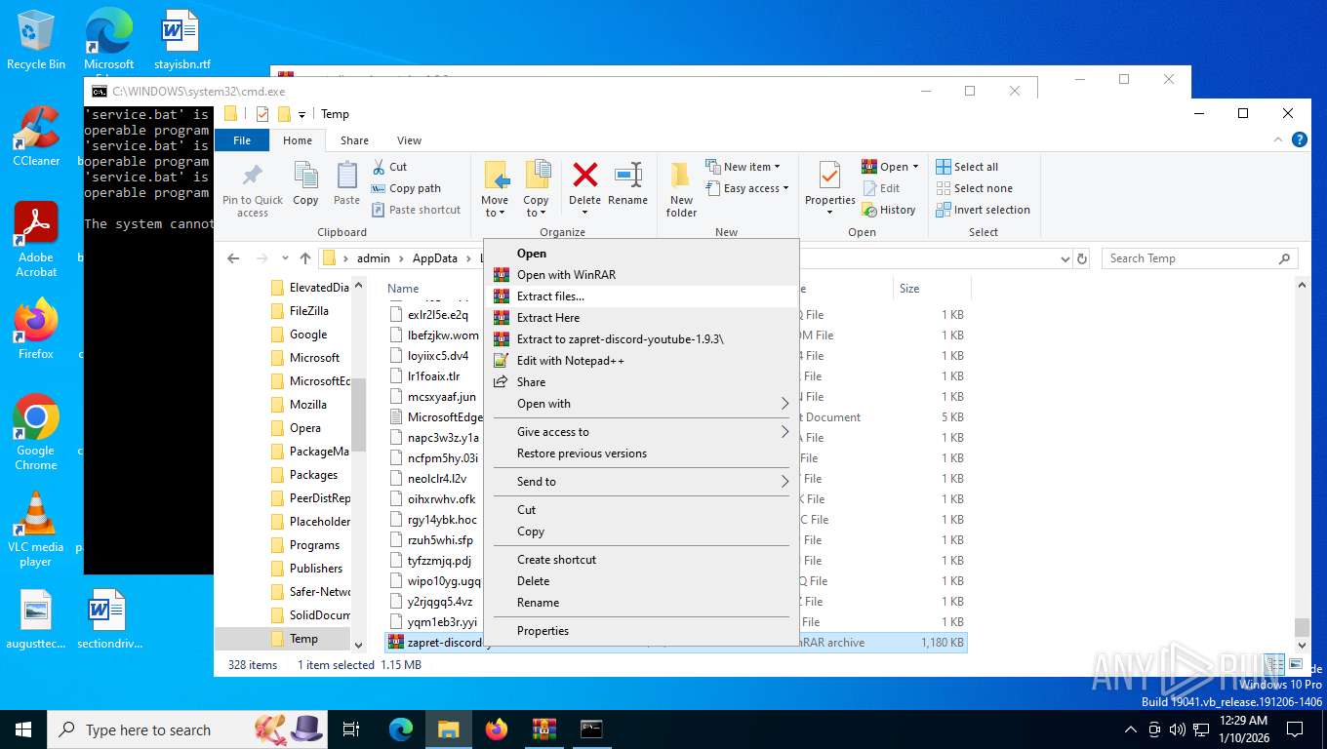Click the Up one level arrow
The width and height of the screenshot is (1327, 749).
pyautogui.click(x=305, y=258)
